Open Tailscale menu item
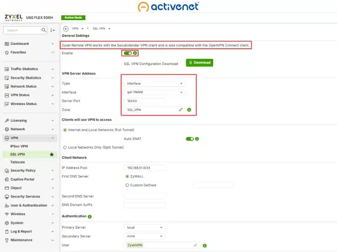The height and width of the screenshot is (252, 337). click(17, 162)
